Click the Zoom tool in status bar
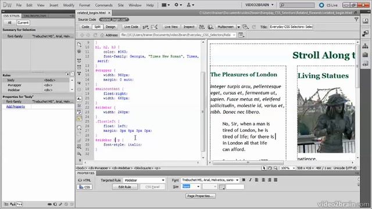This screenshot has height=209, width=372. point(276,168)
